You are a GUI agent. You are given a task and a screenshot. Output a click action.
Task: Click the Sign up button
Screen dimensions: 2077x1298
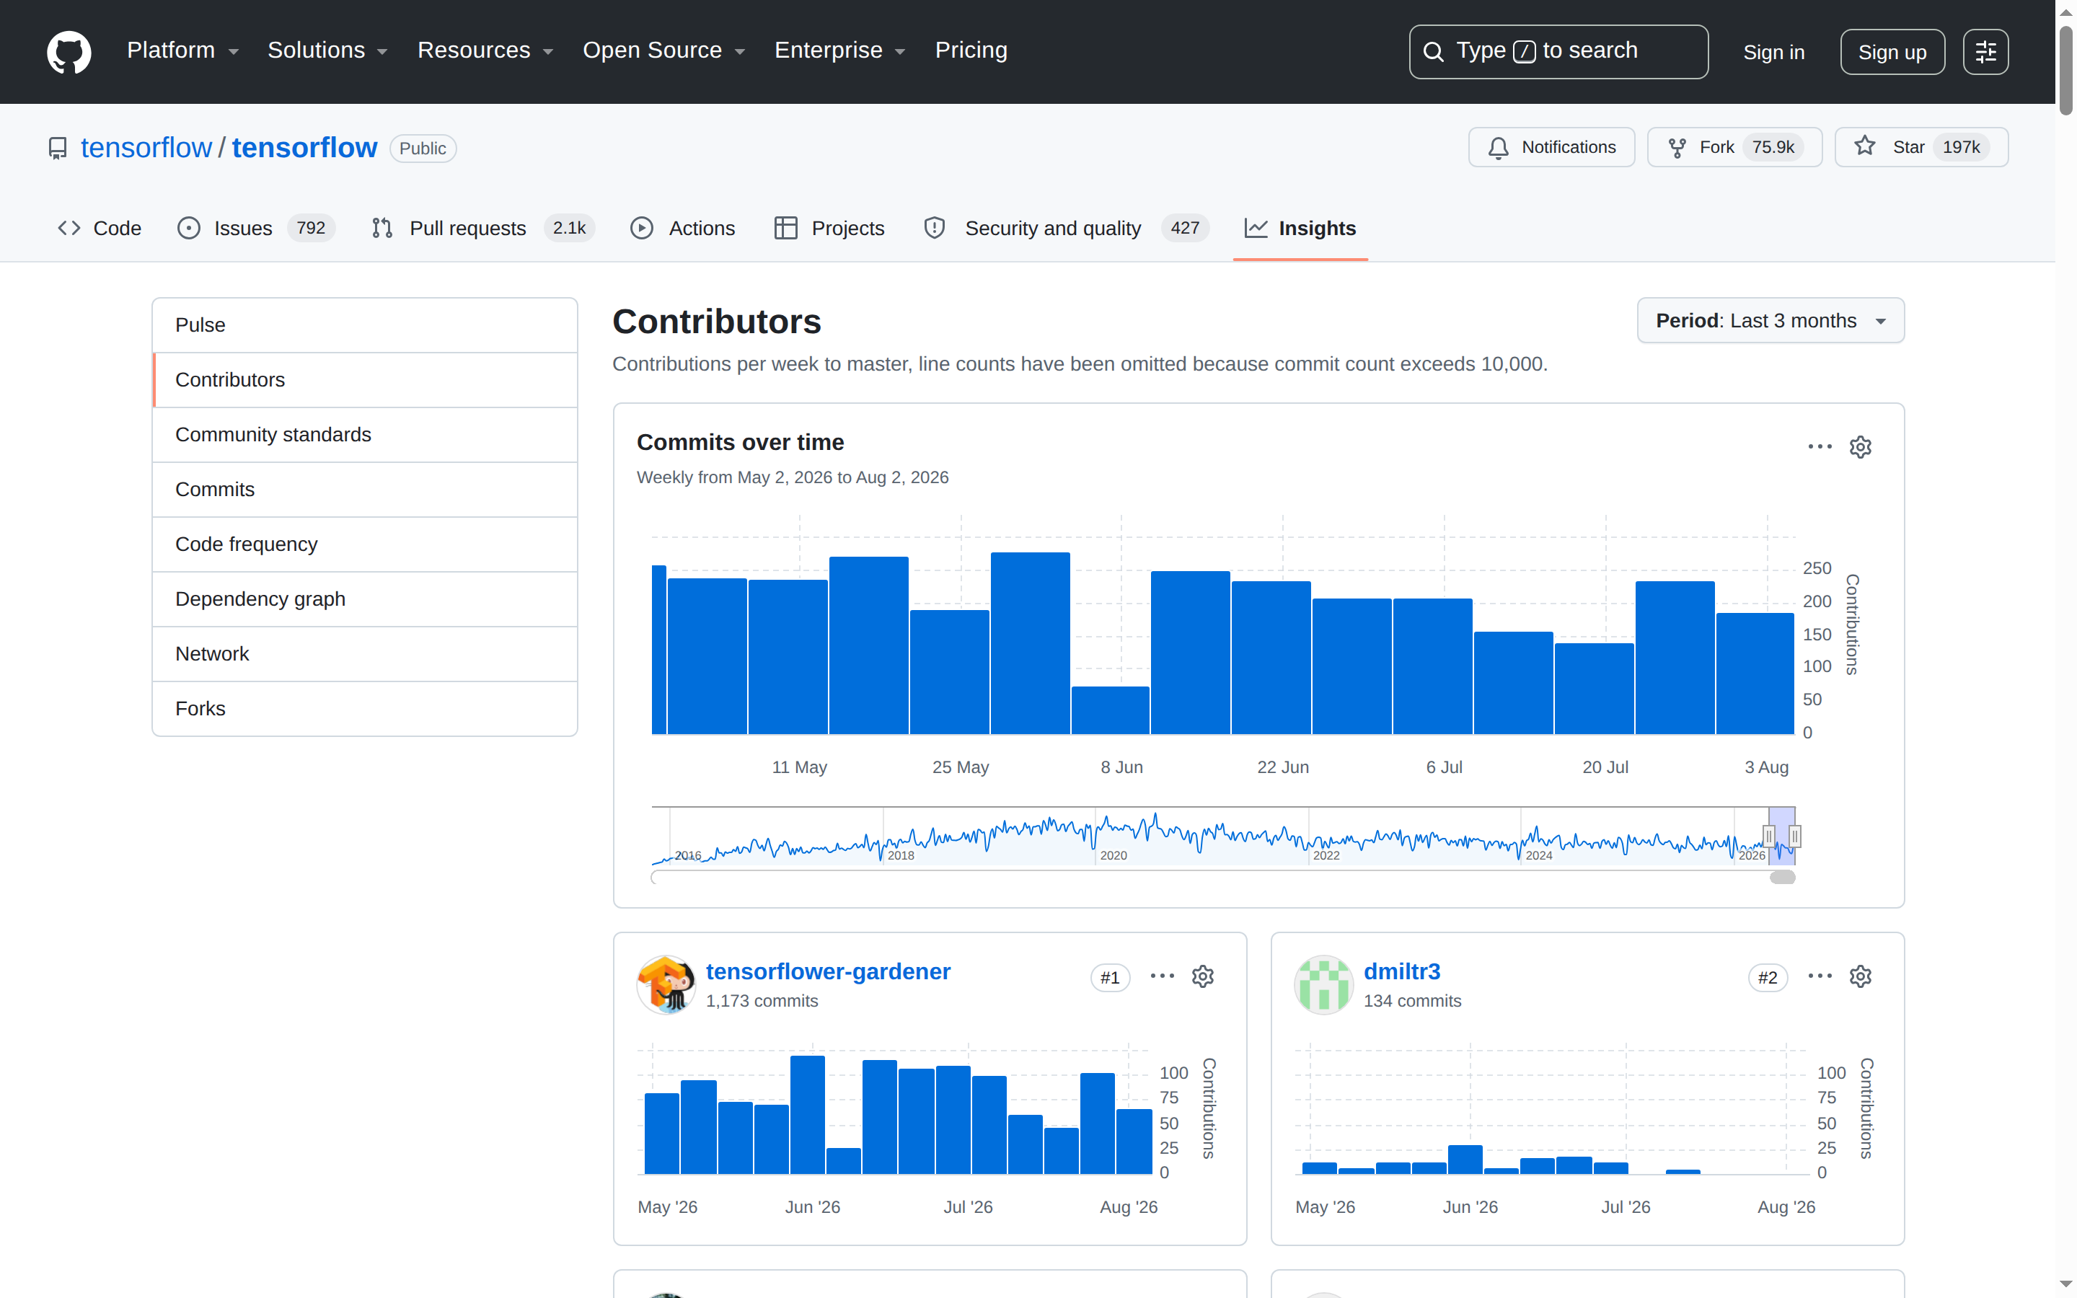(x=1892, y=53)
